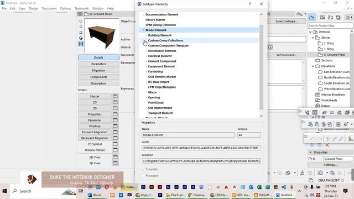Open File Explorer taskbar button
The height and width of the screenshot is (199, 354).
pos(175,195)
